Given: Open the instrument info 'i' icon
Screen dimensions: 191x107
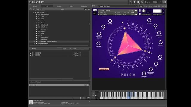Looking at the screenshot, I should point(136,10).
